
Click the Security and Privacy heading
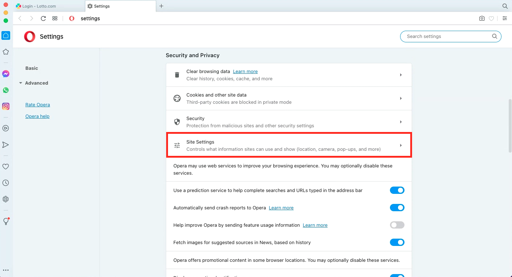193,55
